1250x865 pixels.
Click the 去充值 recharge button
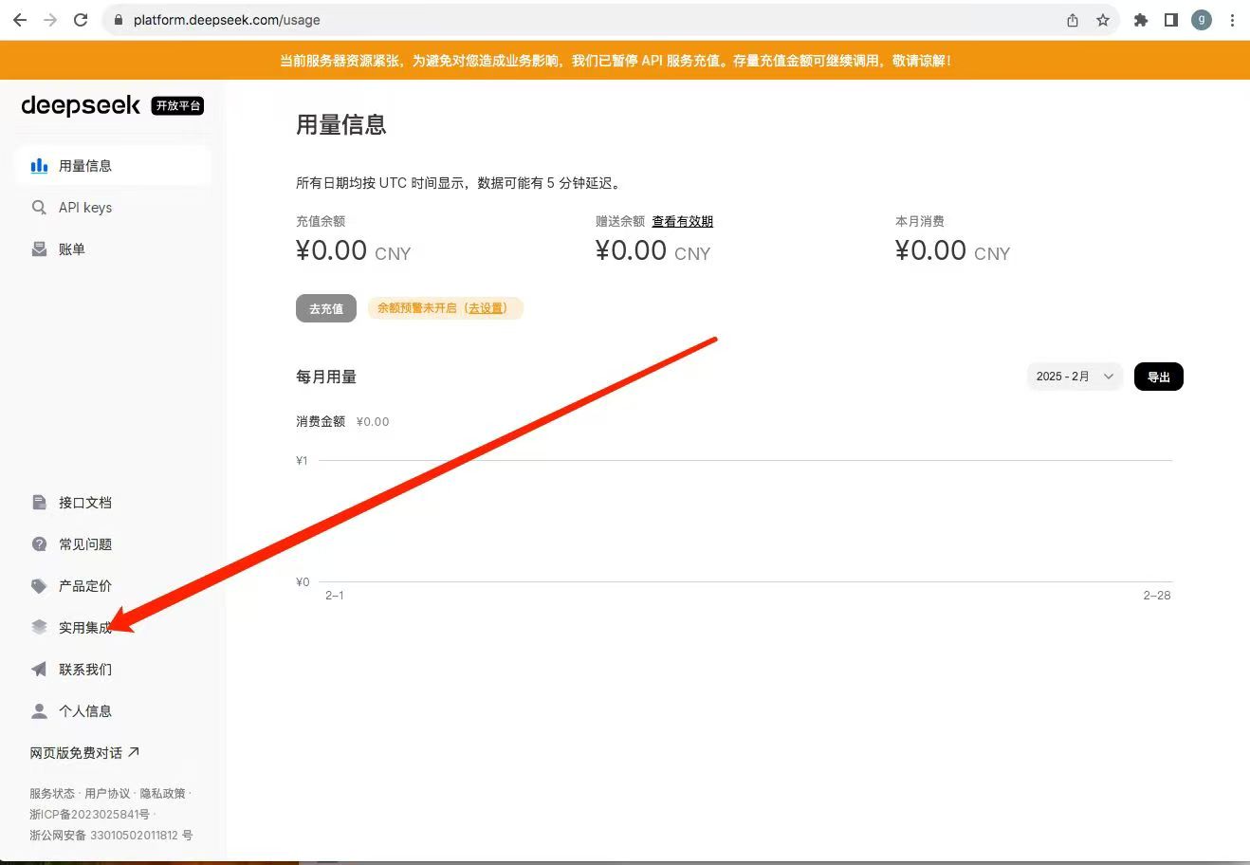325,307
